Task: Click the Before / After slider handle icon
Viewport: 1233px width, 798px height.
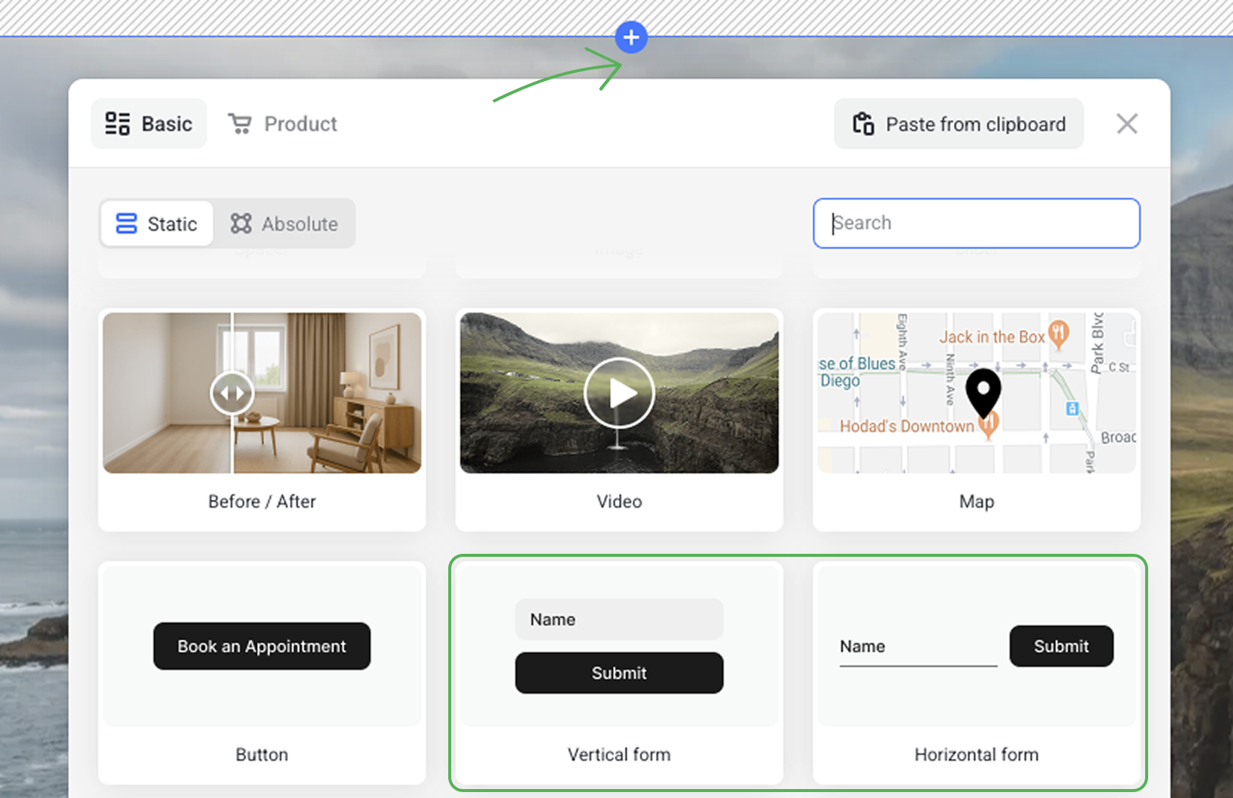Action: [232, 393]
